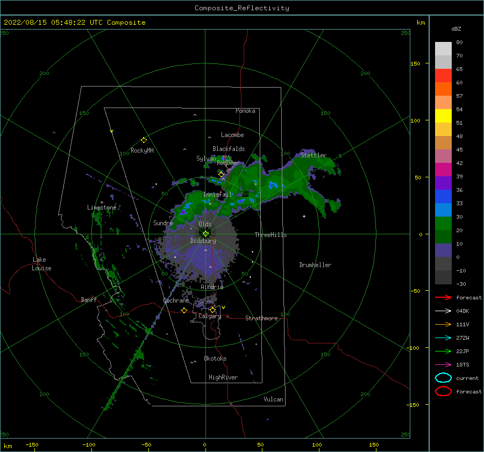Click the yellow diamond marker above Calgary

212,310
